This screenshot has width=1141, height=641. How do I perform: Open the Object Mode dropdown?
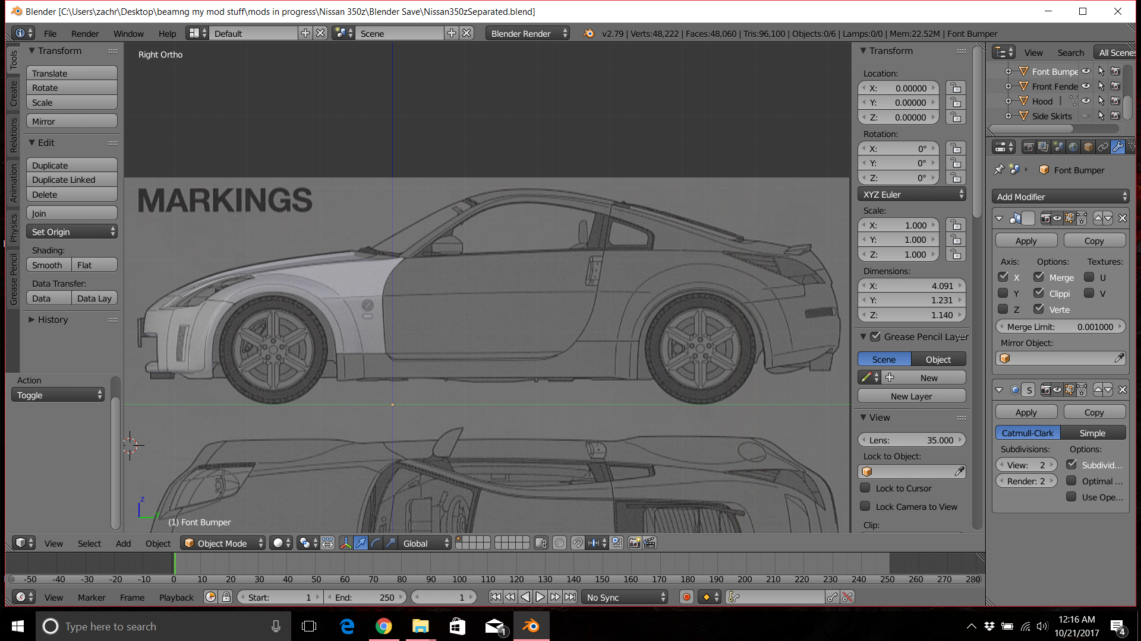coord(223,543)
